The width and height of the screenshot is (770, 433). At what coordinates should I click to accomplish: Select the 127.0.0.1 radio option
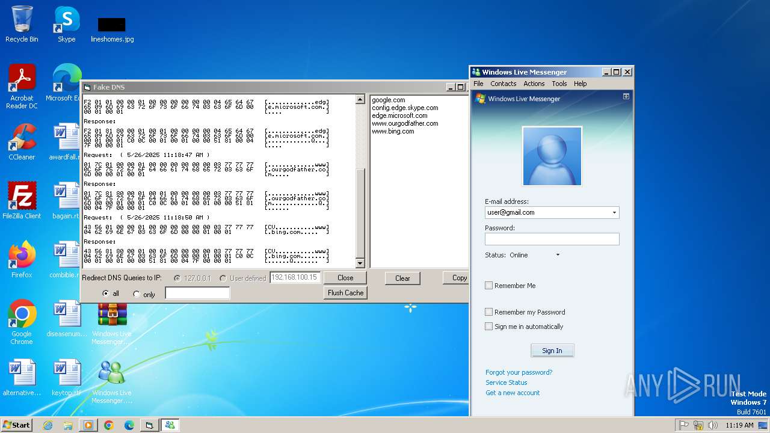click(x=177, y=278)
